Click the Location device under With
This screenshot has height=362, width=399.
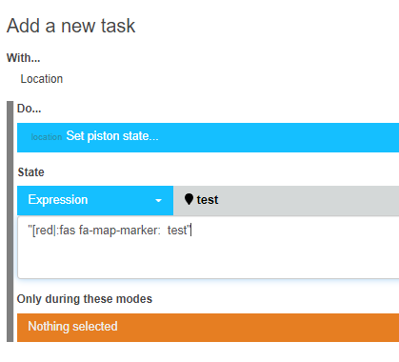pos(42,79)
